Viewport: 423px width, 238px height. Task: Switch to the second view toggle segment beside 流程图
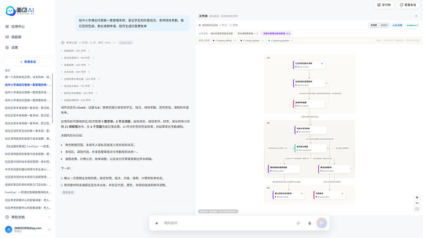pyautogui.click(x=384, y=25)
